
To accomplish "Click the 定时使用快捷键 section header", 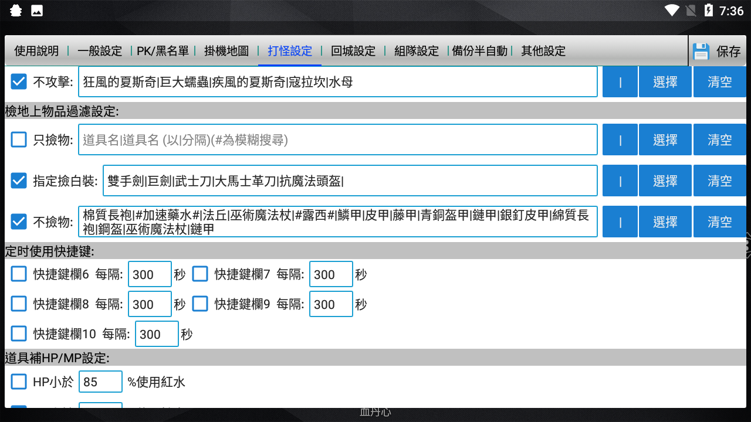I will tap(375, 251).
